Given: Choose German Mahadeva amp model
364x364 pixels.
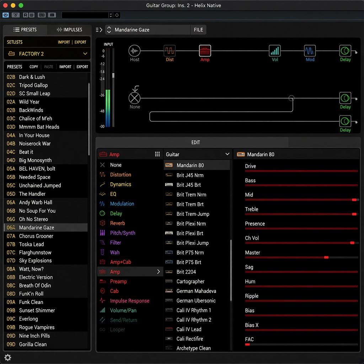Looking at the screenshot, I should tap(197, 291).
